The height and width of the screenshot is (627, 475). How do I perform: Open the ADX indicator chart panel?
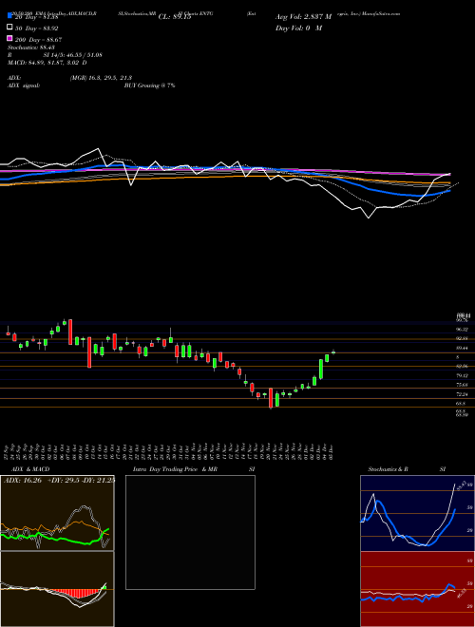(57, 513)
